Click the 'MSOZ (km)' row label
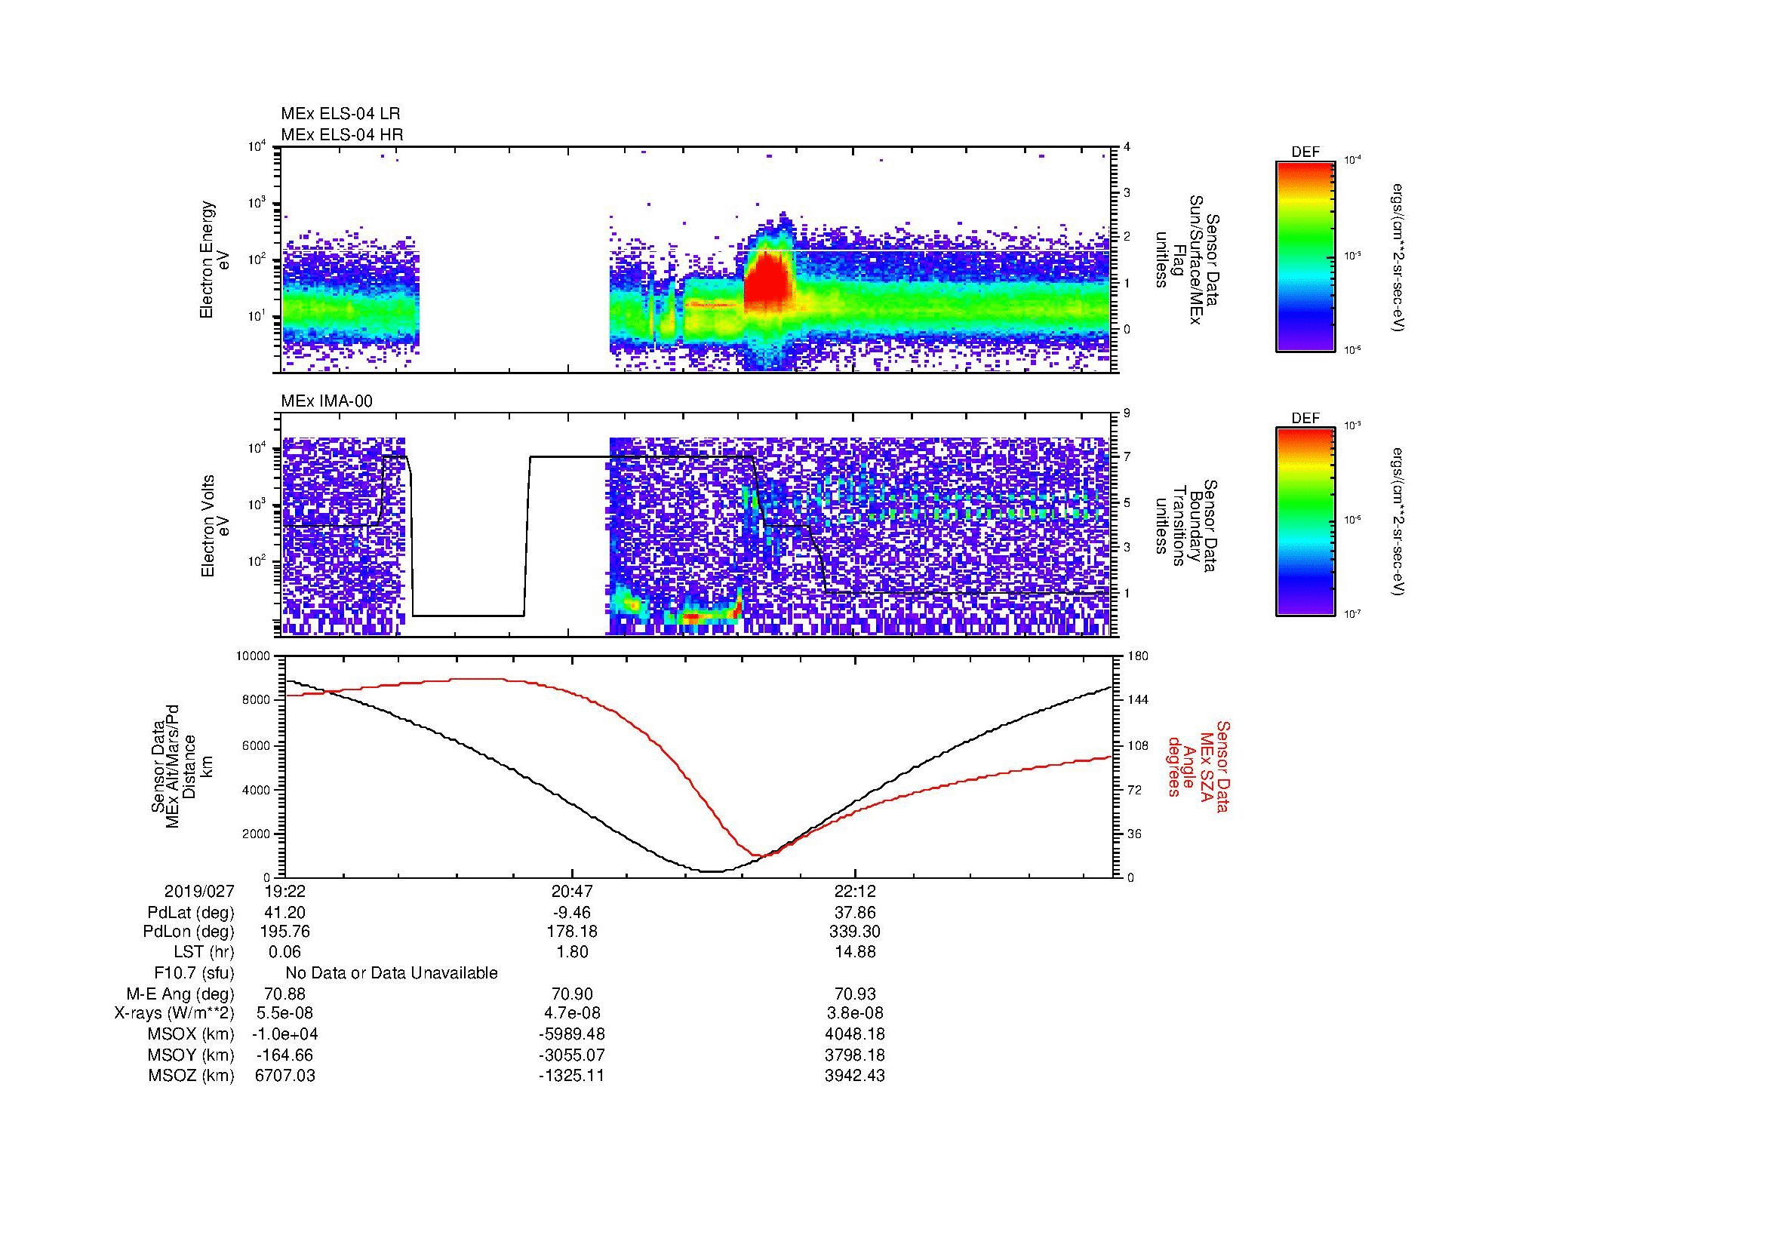 tap(191, 1076)
